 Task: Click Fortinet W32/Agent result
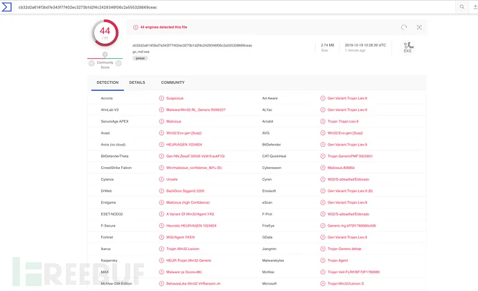[181, 238]
